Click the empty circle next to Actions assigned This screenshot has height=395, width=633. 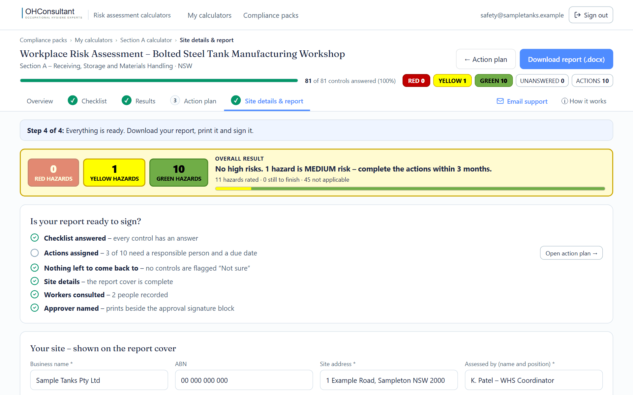click(x=35, y=253)
